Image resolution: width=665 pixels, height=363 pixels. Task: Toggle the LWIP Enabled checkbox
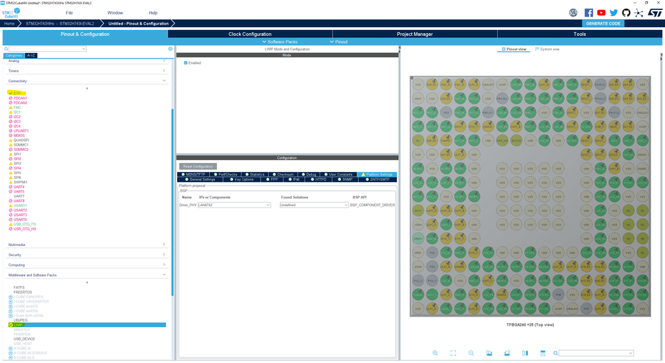[186, 62]
